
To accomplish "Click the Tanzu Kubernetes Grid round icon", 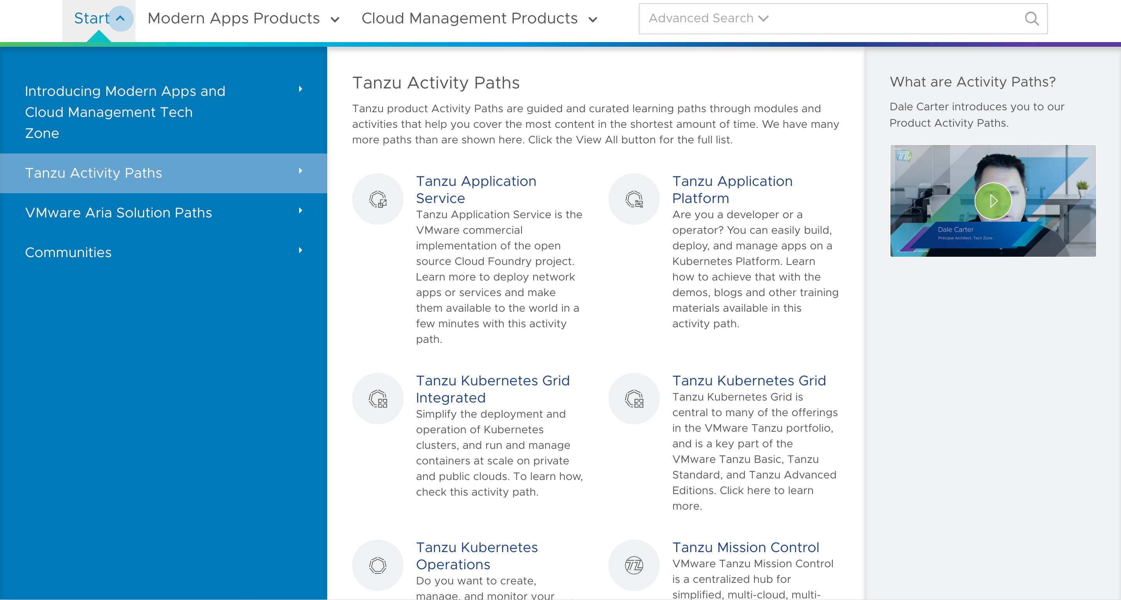I will pyautogui.click(x=634, y=399).
